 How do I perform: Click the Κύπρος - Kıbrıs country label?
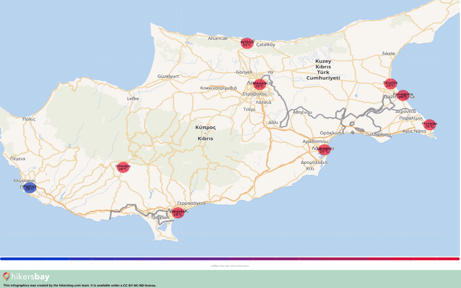tap(205, 133)
